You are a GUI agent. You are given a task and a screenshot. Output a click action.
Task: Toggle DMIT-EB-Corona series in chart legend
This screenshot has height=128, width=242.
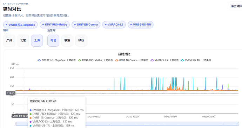(132, 60)
